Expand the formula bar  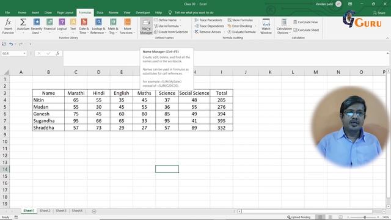(x=387, y=53)
